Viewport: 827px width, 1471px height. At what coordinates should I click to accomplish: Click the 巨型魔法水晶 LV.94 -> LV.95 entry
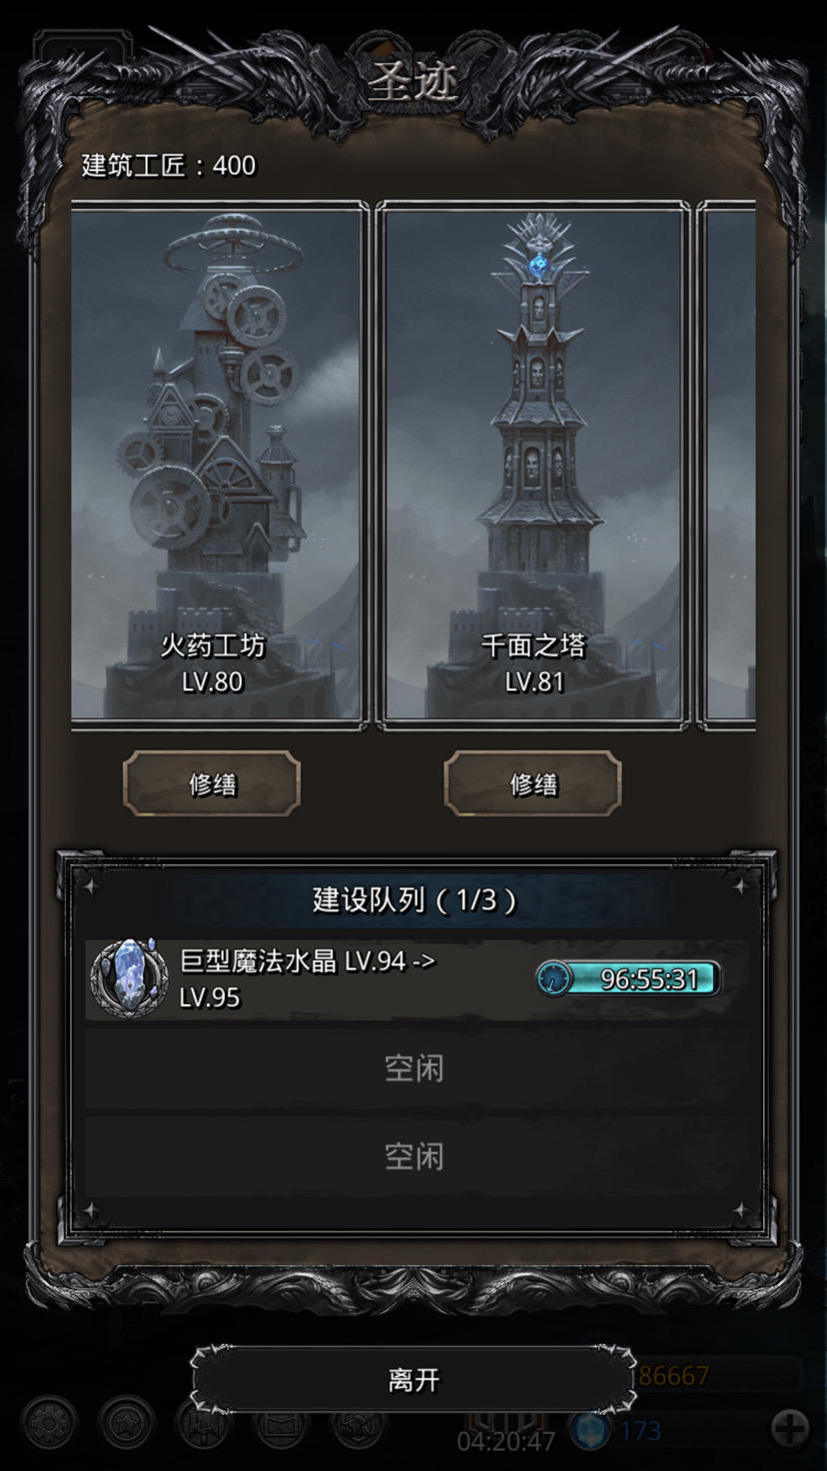click(413, 979)
